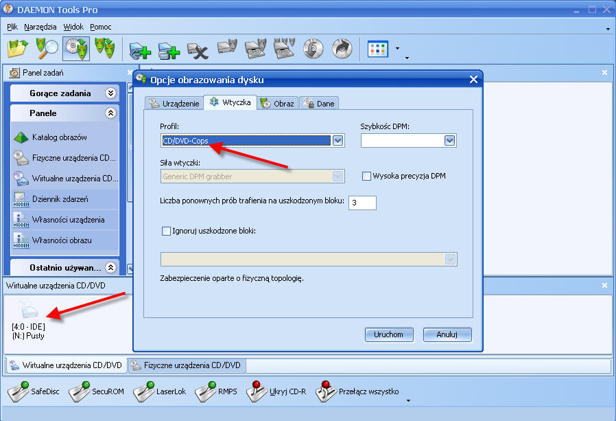Select virtual drive 4:0 IDE icon
This screenshot has height=421, width=616.
pyautogui.click(x=28, y=308)
